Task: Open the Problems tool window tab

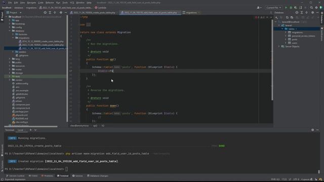Action: [x=47, y=176]
